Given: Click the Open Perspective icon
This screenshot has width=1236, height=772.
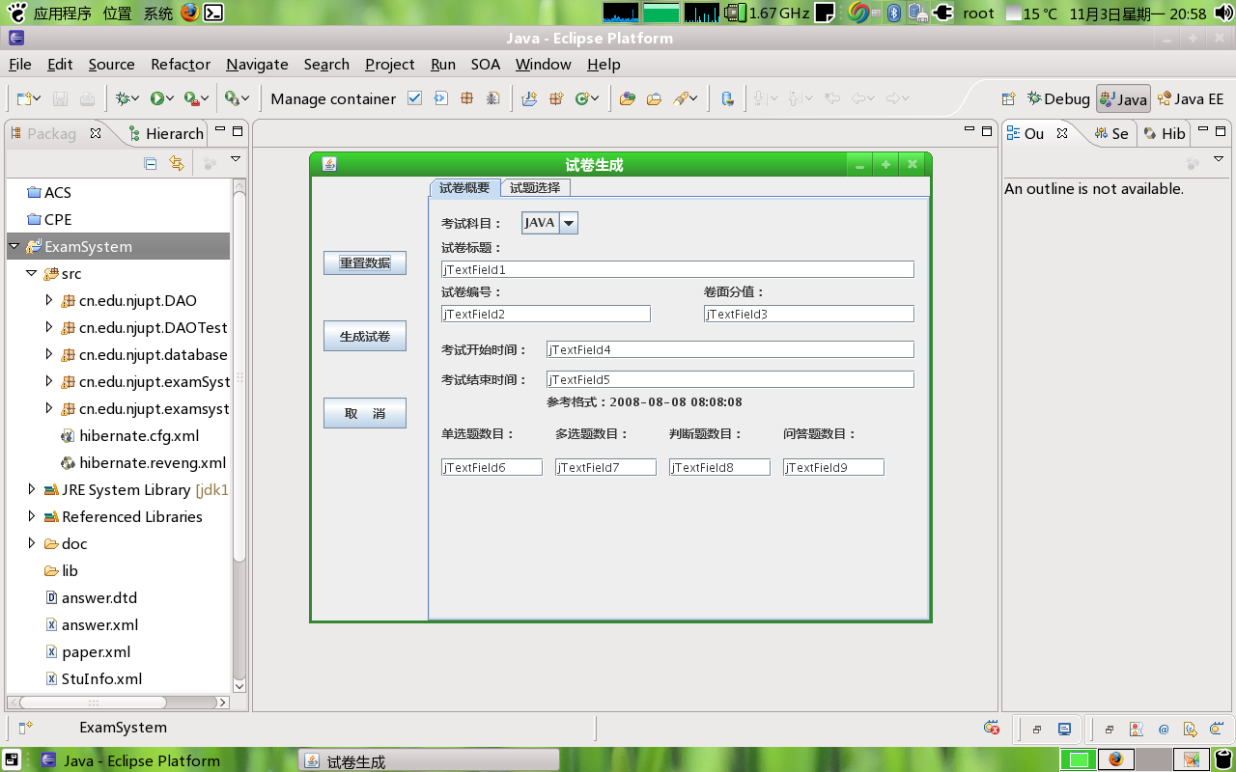Looking at the screenshot, I should (x=1008, y=98).
